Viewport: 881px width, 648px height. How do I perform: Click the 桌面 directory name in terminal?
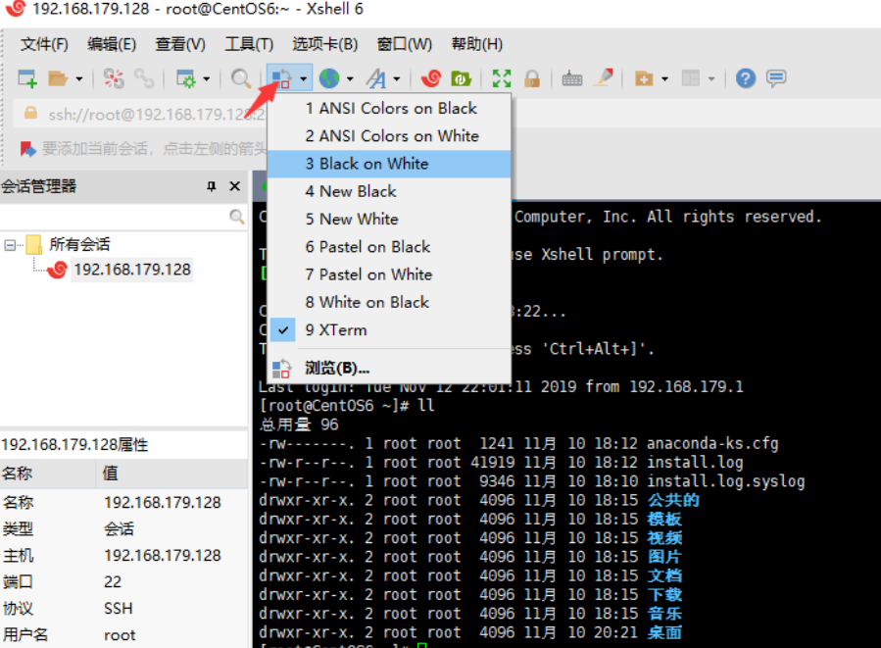(x=664, y=632)
